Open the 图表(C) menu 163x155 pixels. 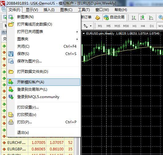coord(66,10)
